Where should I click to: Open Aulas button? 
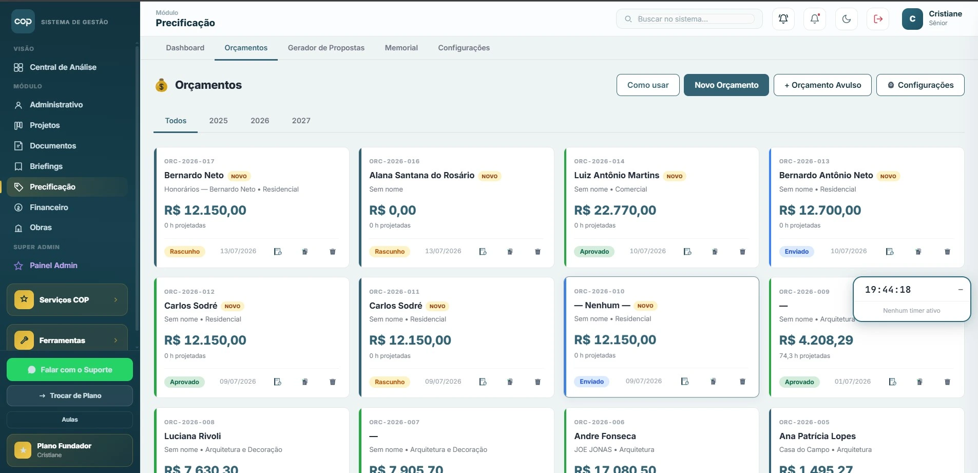click(70, 420)
